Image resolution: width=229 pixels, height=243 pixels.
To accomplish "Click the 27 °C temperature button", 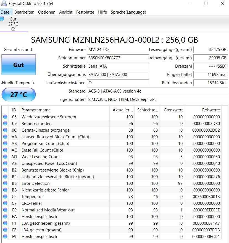I will click(19, 94).
